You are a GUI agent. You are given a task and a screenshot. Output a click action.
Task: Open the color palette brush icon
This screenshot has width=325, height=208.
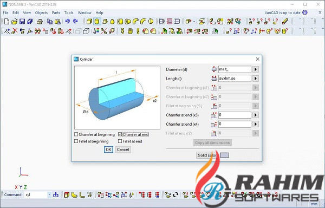[96, 31]
